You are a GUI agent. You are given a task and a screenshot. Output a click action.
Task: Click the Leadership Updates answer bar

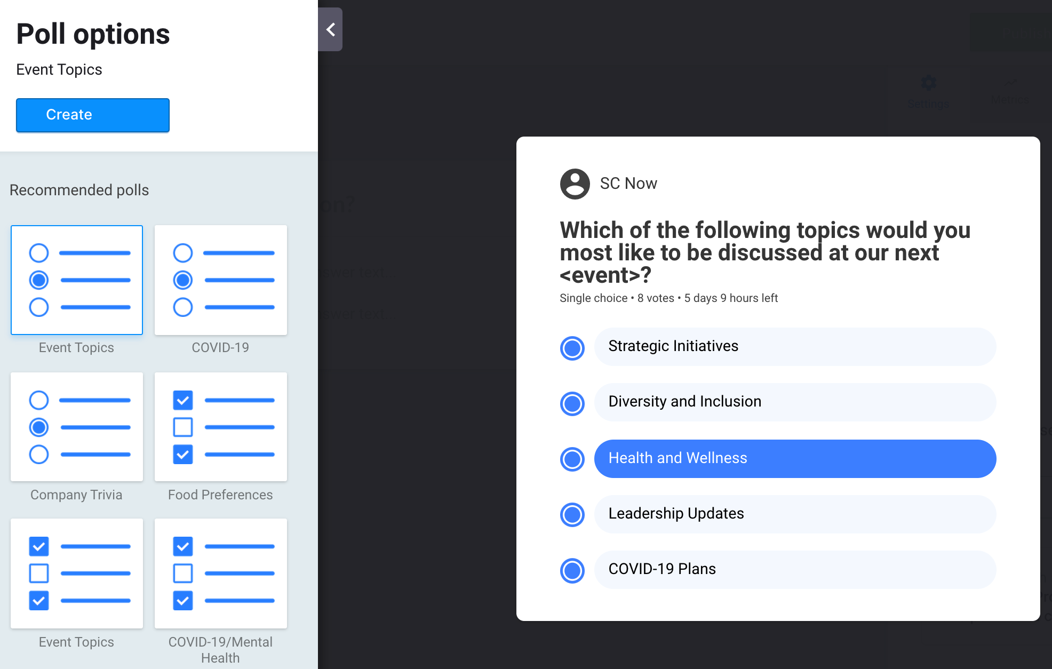tap(795, 514)
